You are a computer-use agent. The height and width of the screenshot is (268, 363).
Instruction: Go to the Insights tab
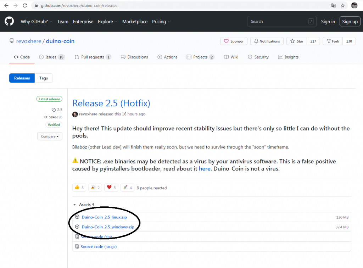point(288,57)
